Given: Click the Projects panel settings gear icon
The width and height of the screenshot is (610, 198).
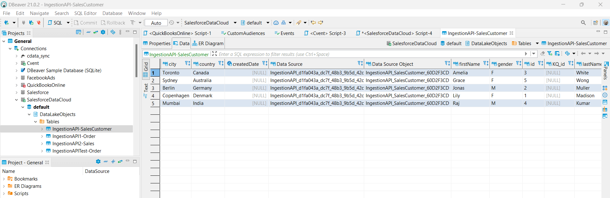Looking at the screenshot, I should tap(103, 32).
